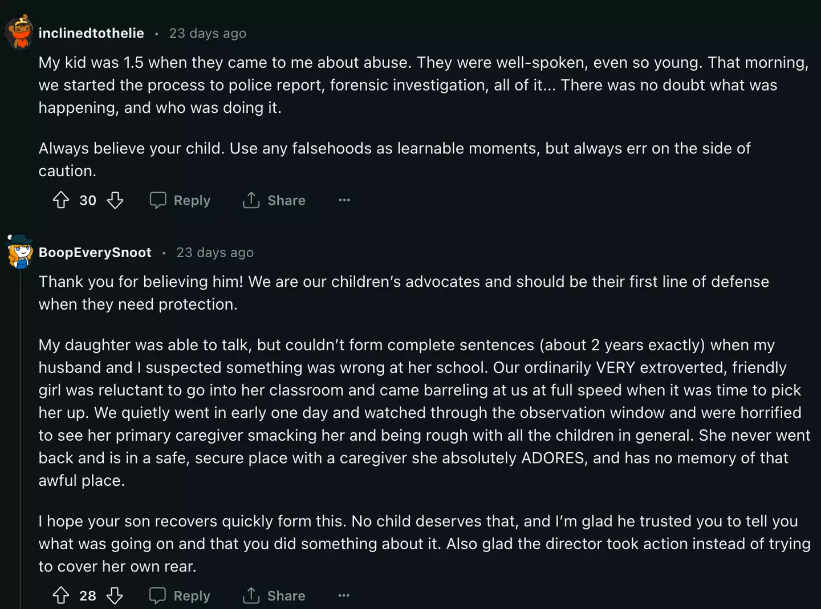Viewport: 821px width, 609px height.
Task: Click inclinedtothelie's avatar image
Action: [20, 33]
